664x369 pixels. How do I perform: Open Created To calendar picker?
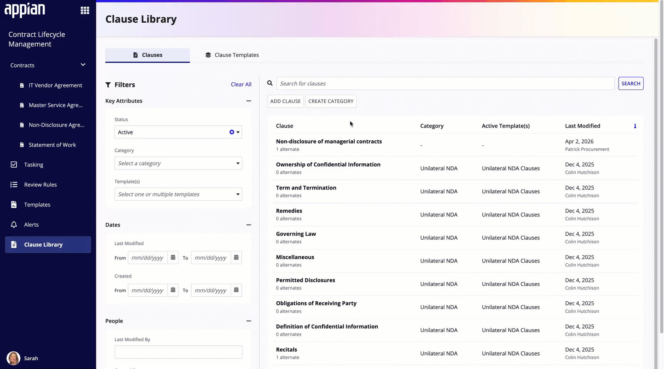click(236, 290)
